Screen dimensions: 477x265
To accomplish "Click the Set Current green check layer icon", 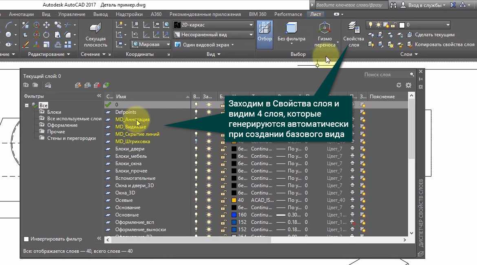I will tap(106, 85).
